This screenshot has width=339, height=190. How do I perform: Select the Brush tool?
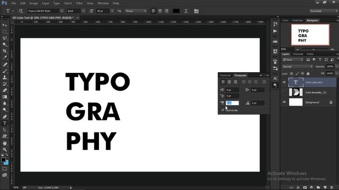tap(5, 71)
